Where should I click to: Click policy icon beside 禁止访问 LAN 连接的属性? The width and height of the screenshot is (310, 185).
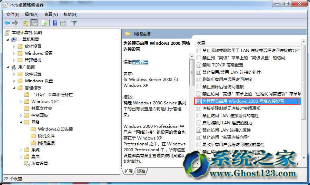point(199,130)
